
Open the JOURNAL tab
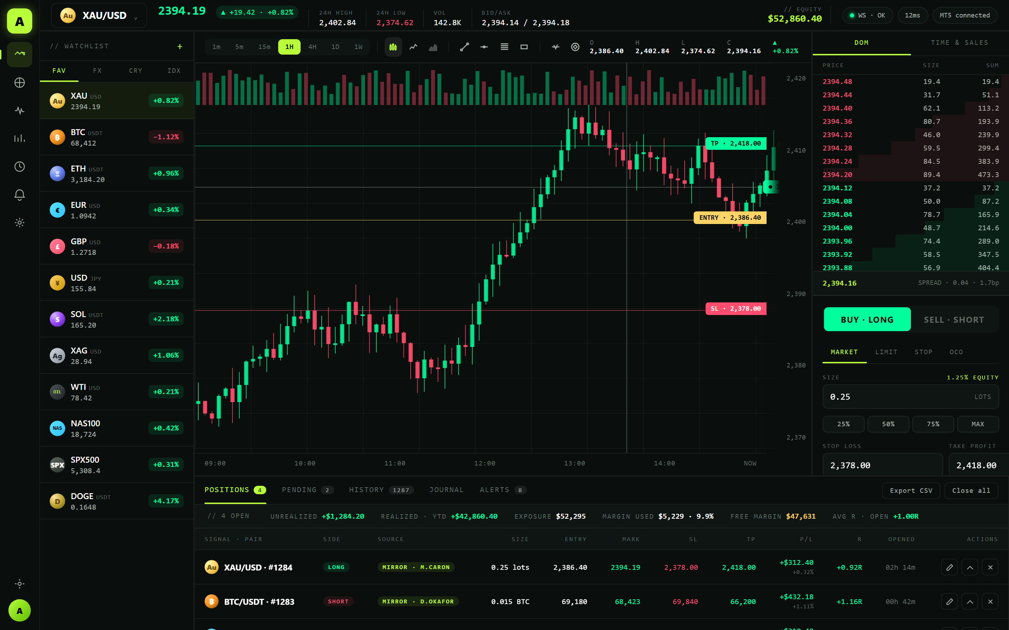(447, 490)
